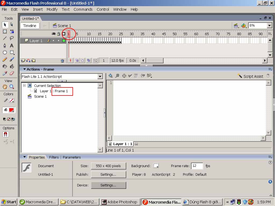
Task: Activate the Zoom magnifier tool
Action: (12, 87)
